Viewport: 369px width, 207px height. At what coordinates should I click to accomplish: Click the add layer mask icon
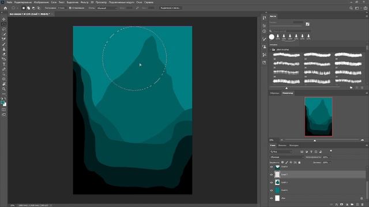(x=342, y=205)
